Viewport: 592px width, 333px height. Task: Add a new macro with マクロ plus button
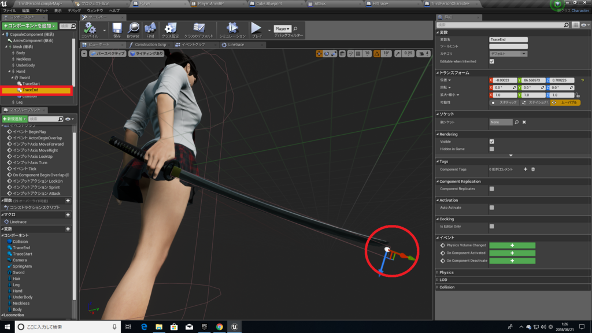coord(68,215)
